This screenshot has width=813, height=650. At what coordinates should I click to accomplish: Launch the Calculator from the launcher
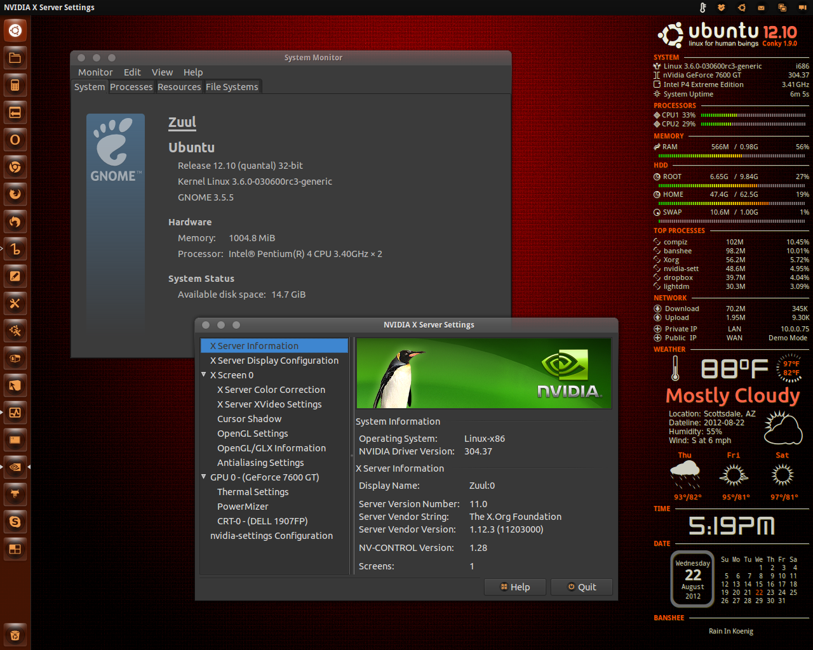(15, 85)
